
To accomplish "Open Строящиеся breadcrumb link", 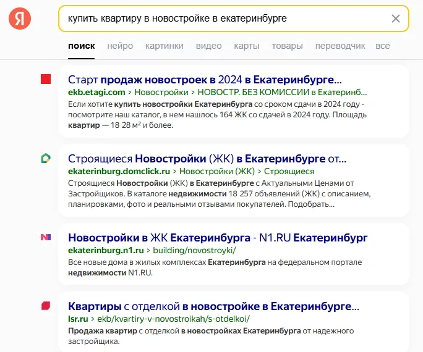I will [x=289, y=171].
